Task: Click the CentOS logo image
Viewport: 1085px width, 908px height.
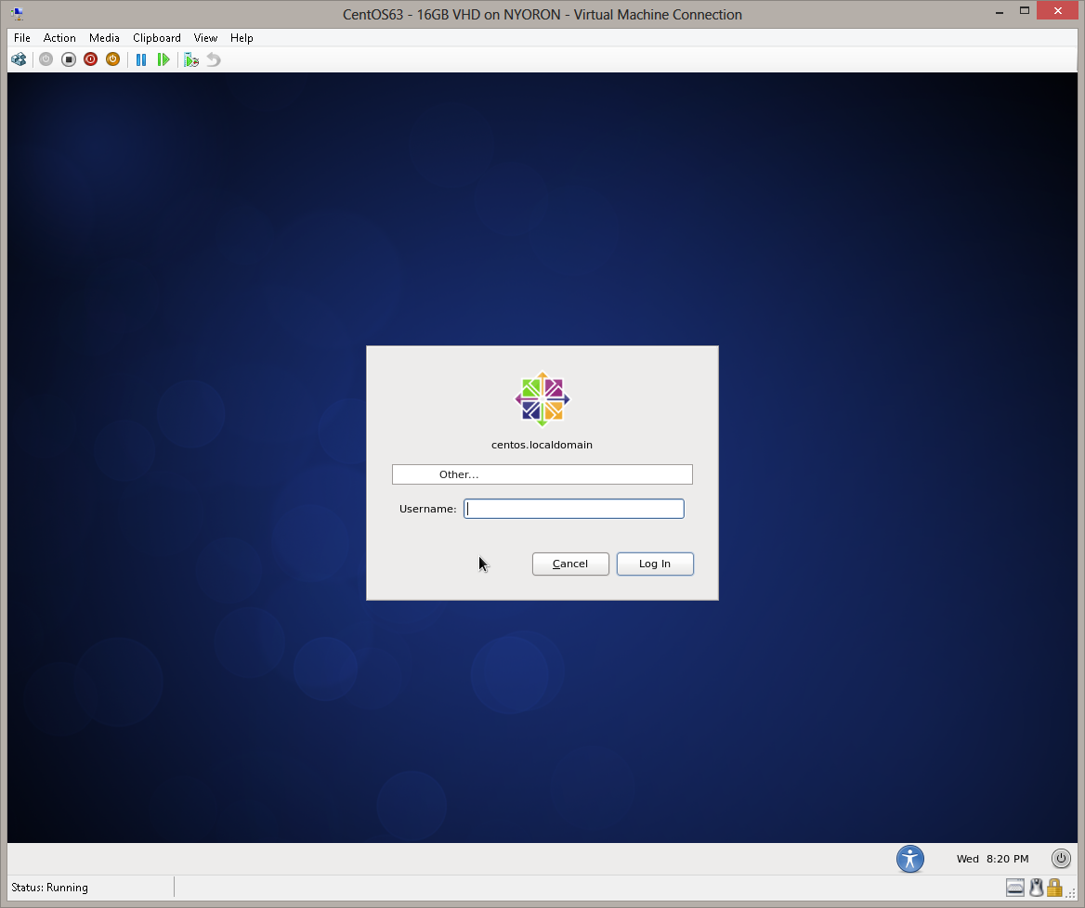Action: (542, 399)
